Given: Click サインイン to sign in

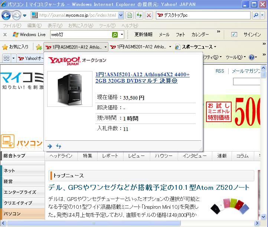Looking at the screenshot, I should [x=252, y=35].
